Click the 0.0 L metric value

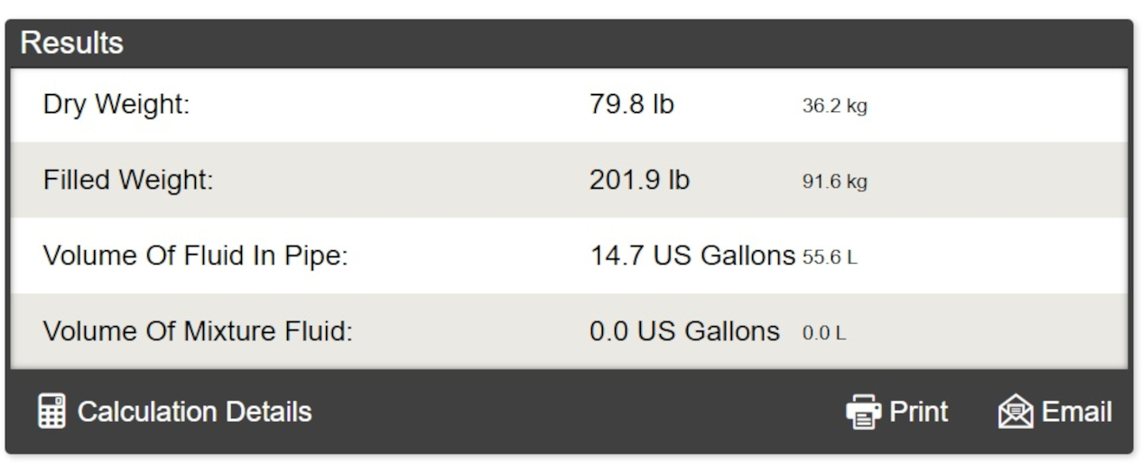(824, 333)
